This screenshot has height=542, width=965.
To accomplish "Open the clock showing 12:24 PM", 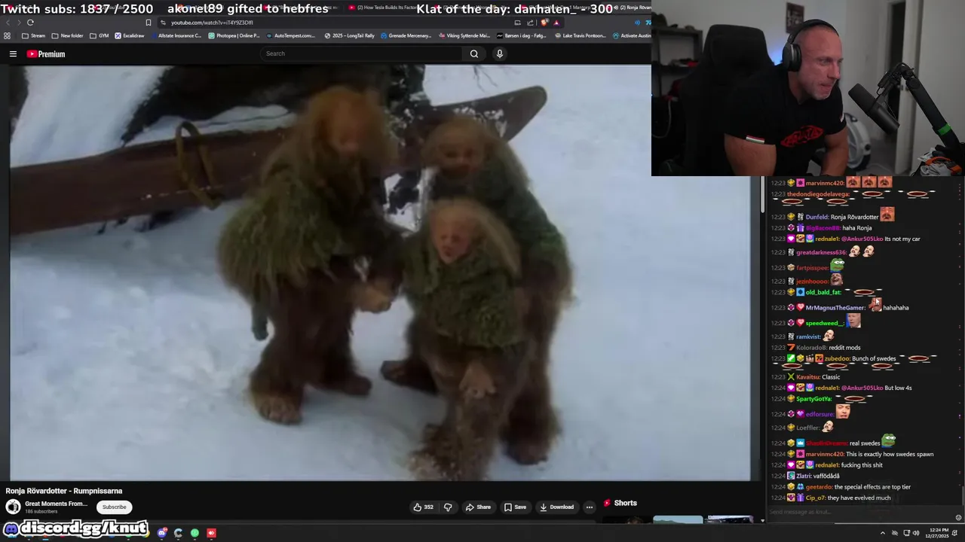I will (x=937, y=533).
